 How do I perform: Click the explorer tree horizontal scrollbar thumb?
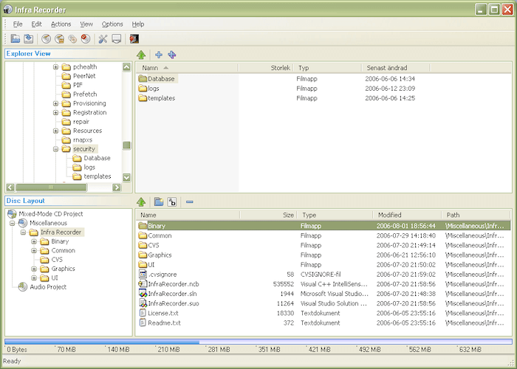click(x=51, y=187)
